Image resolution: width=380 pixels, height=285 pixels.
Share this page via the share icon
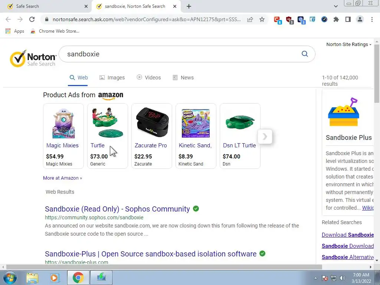tap(250, 19)
